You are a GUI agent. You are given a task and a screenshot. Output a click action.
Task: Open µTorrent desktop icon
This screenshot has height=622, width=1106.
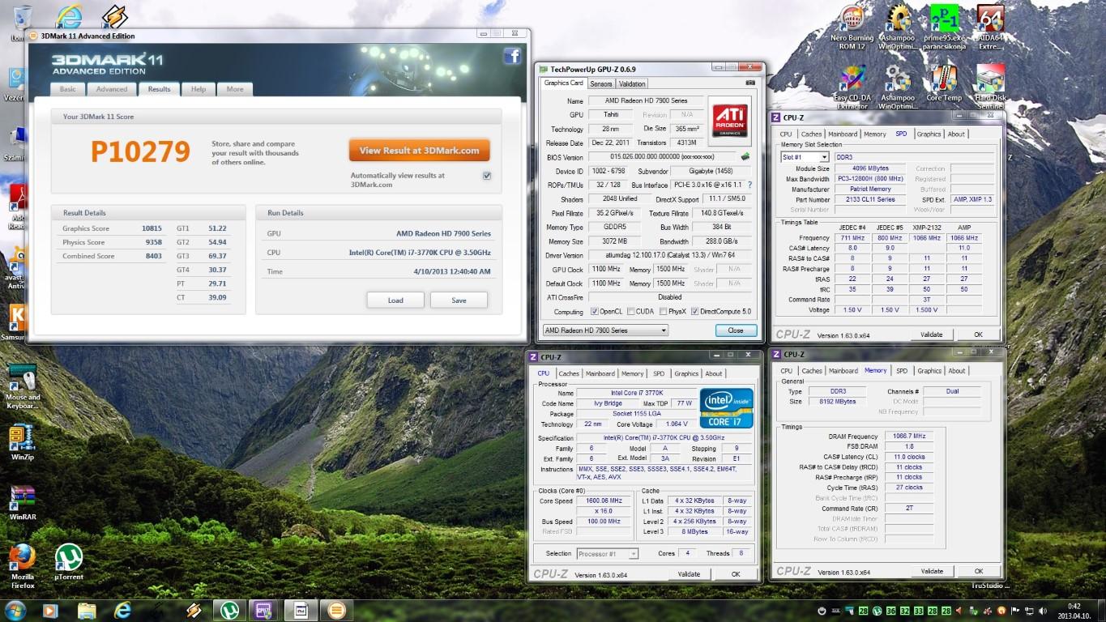[x=69, y=562]
